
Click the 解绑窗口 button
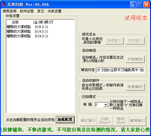[138, 121]
